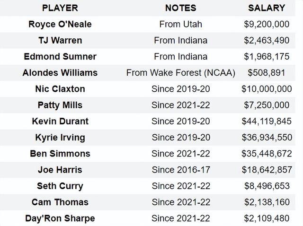The width and height of the screenshot is (303, 226).
Task: Click Alondes Williams' $508,891 salary cell
Action: [x=267, y=73]
